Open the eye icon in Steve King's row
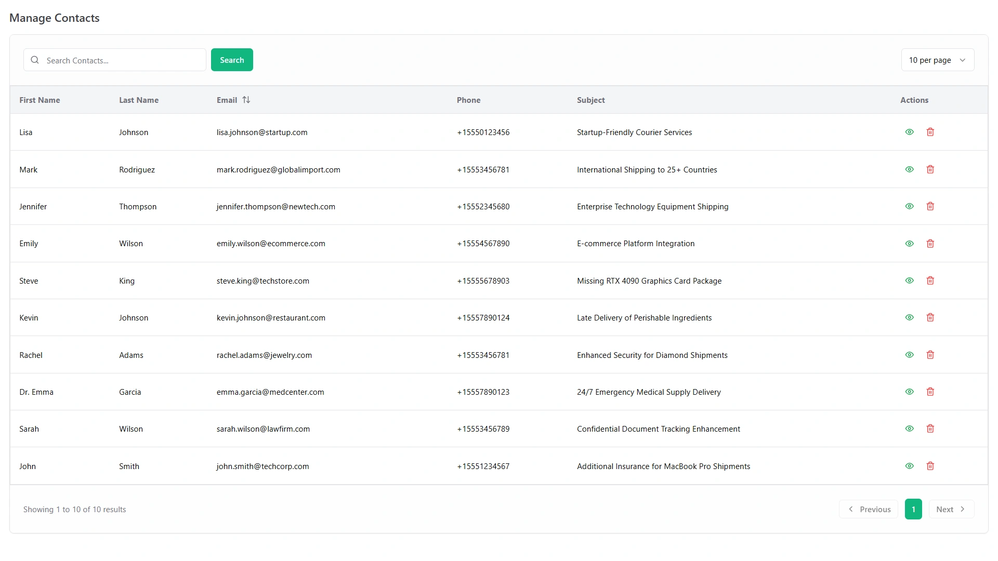The width and height of the screenshot is (998, 561). 909,280
